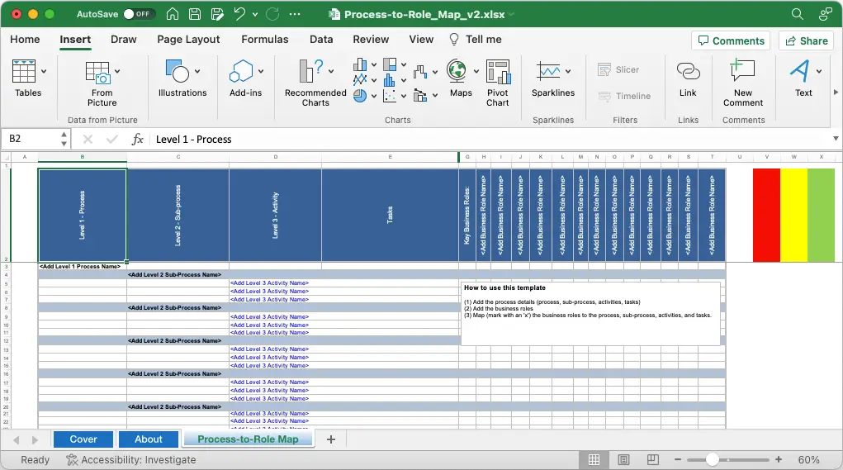Image resolution: width=843 pixels, height=470 pixels.
Task: Click the Share button
Action: click(806, 40)
